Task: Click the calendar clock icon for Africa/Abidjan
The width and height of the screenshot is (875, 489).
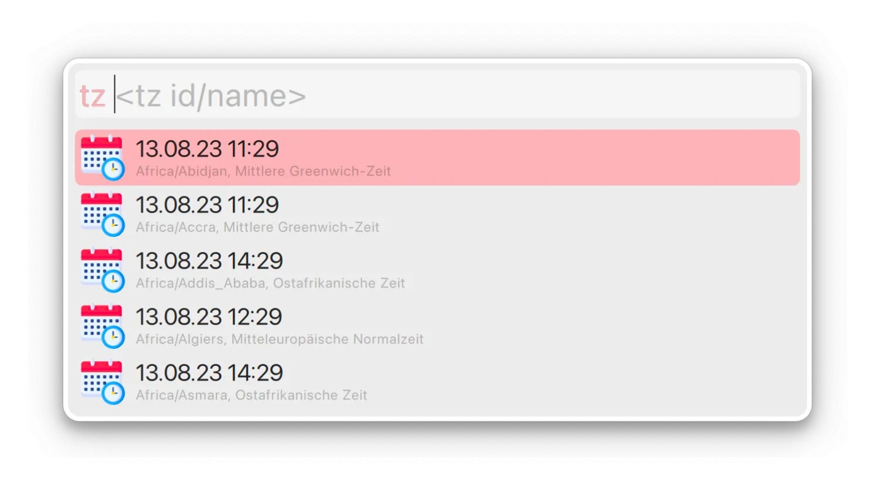Action: (x=102, y=158)
